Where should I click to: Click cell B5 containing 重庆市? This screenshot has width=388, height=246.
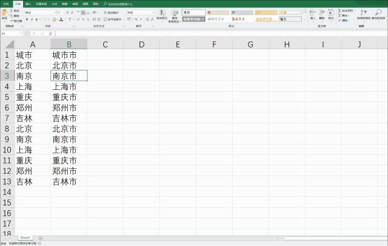69,97
